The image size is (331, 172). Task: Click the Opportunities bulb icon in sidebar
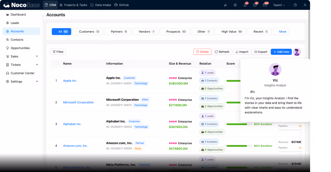[x=7, y=48]
